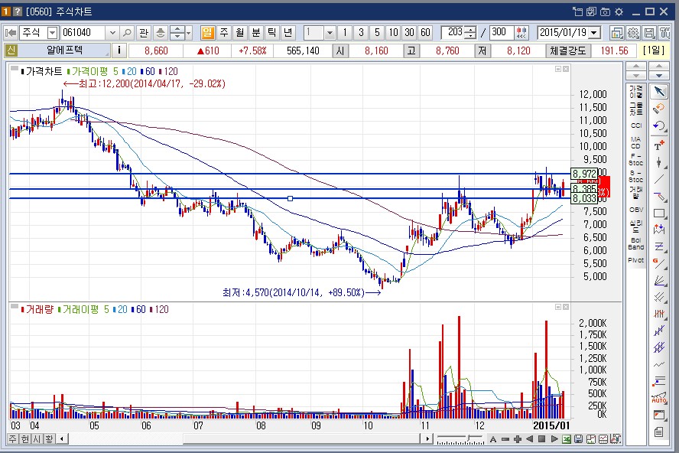Select the F-Stoc indicator tab
The width and height of the screenshot is (679, 453).
[636, 159]
